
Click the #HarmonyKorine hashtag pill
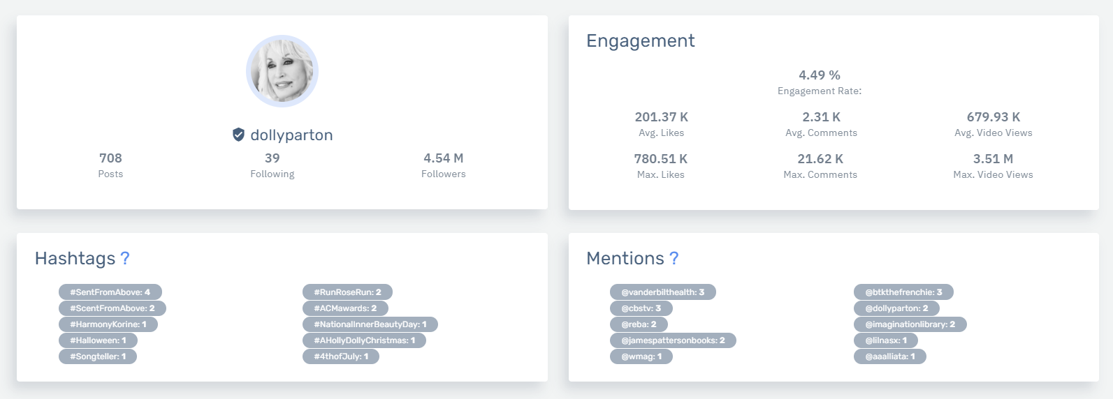pyautogui.click(x=108, y=324)
